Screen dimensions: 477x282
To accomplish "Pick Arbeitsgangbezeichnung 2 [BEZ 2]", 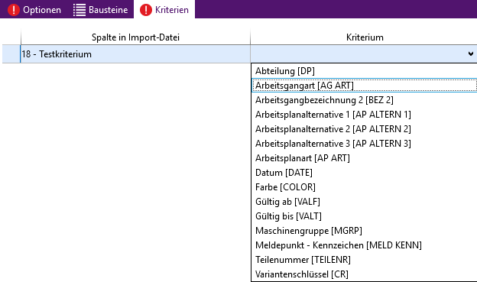I will (x=364, y=100).
